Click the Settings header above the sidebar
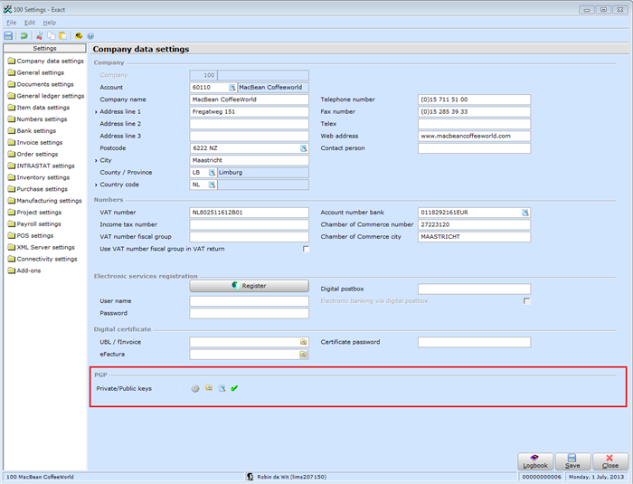The width and height of the screenshot is (633, 484). point(45,49)
